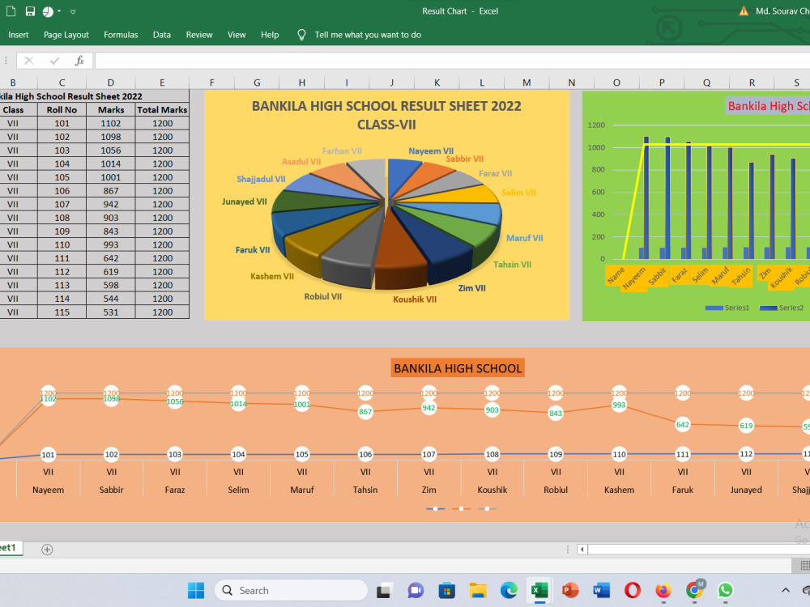Image resolution: width=810 pixels, height=607 pixels.
Task: Open Firefox from the taskbar
Action: 663,590
